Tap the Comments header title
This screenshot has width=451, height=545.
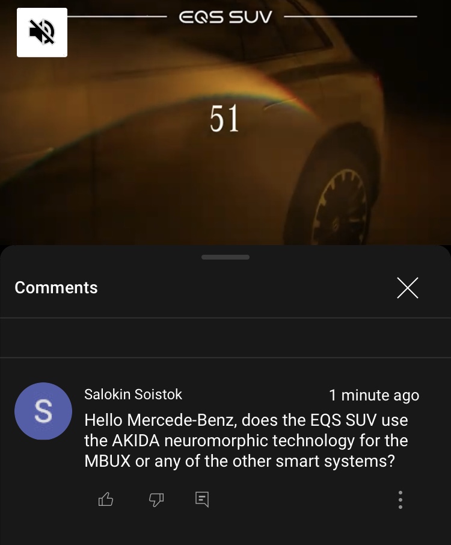point(57,288)
